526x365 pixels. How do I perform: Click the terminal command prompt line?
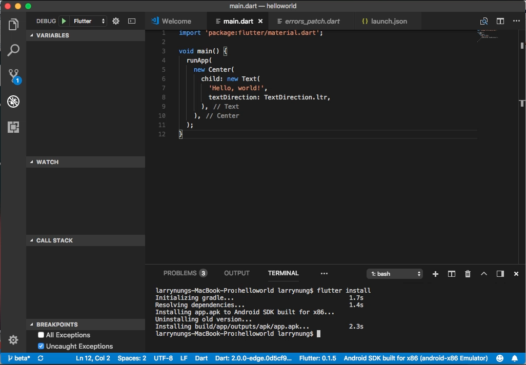pos(238,333)
